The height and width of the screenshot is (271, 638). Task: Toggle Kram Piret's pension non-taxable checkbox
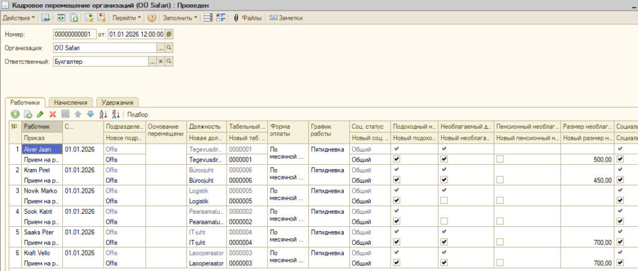499,180
